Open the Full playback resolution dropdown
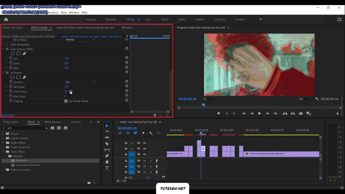 coord(305,99)
